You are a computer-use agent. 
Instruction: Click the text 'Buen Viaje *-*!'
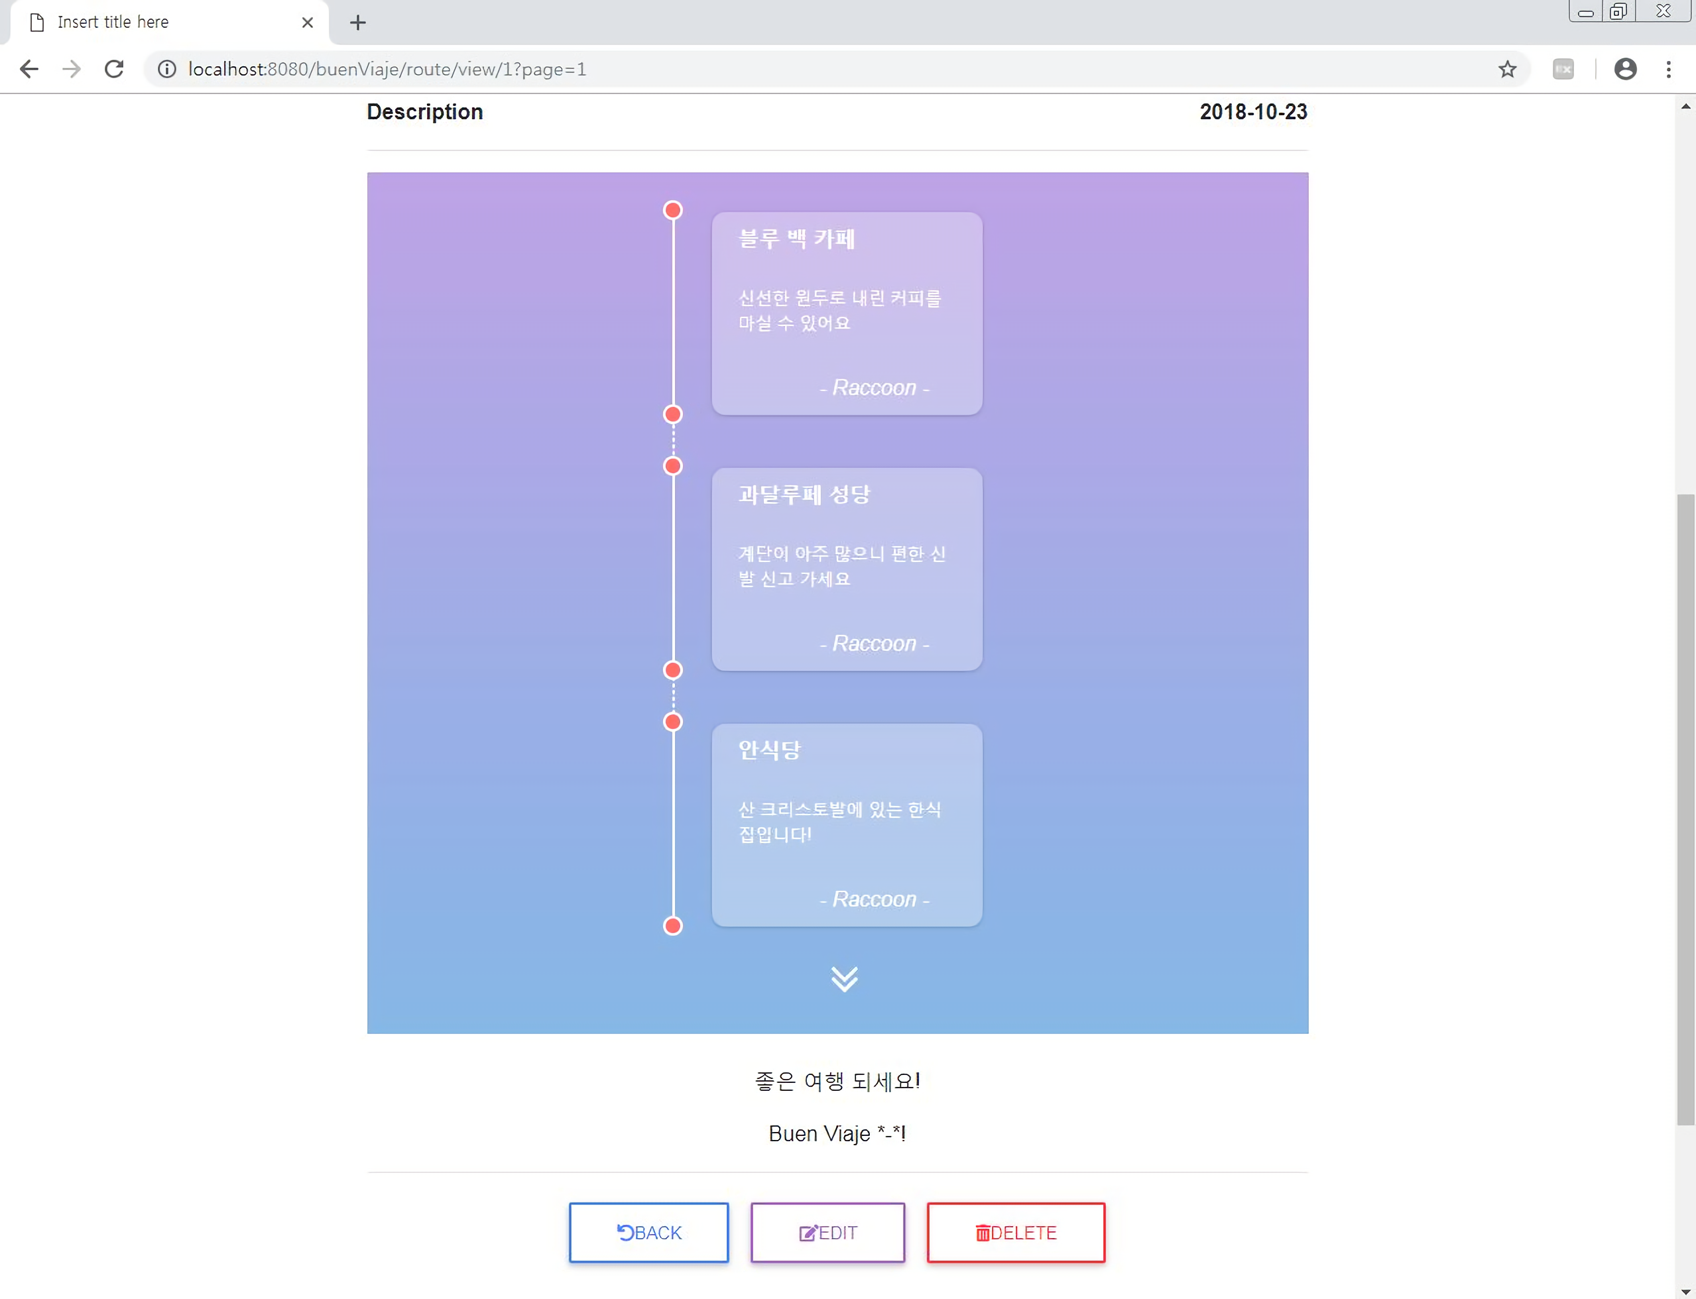point(837,1133)
